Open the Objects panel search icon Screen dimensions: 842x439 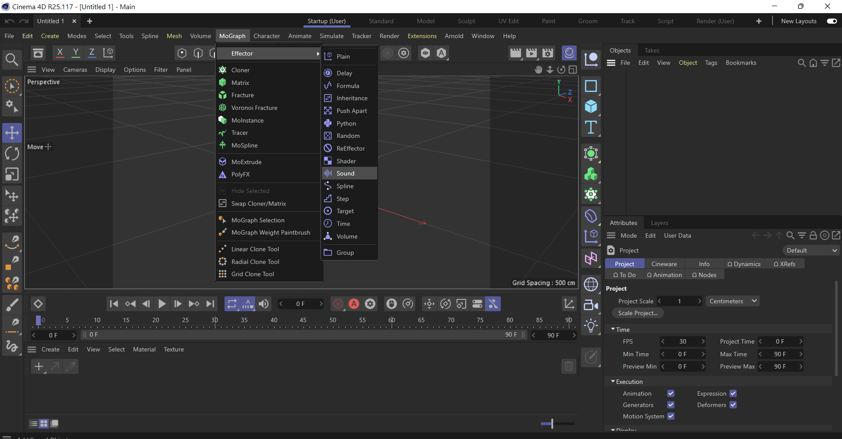(801, 63)
